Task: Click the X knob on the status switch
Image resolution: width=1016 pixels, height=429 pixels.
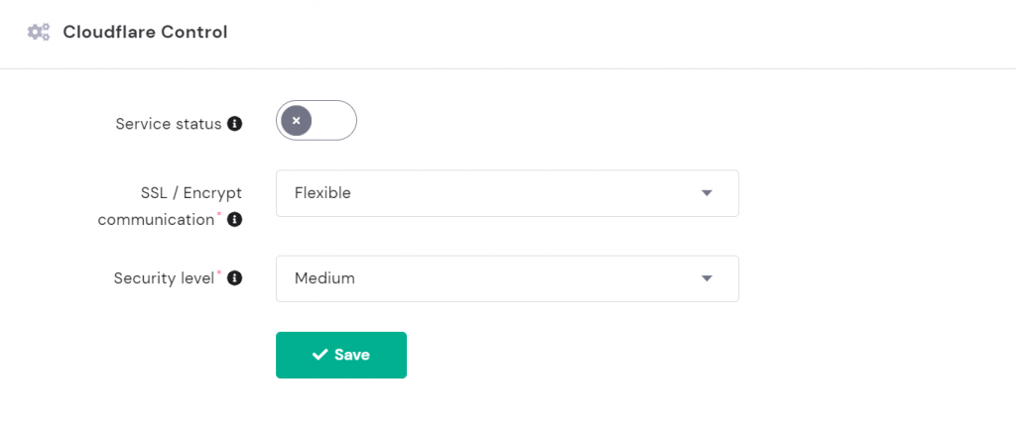Action: tap(296, 121)
